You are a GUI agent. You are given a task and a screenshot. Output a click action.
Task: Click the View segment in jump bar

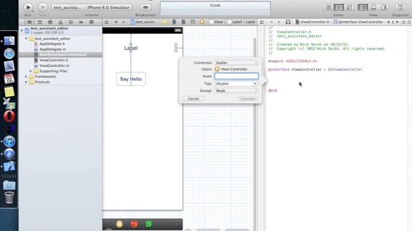point(216,22)
